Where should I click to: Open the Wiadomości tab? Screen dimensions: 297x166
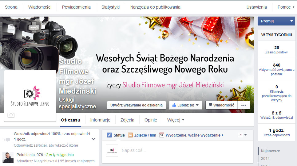[x=40, y=7]
